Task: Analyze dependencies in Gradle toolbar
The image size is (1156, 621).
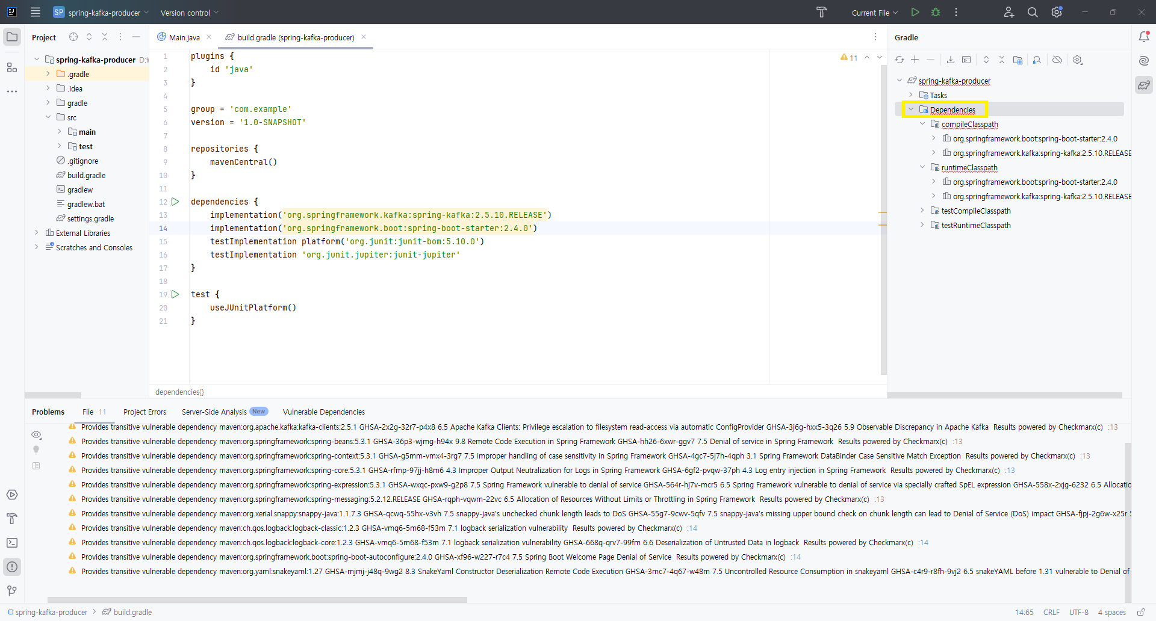Action: (x=1037, y=60)
